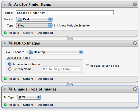Select Custom Name radio button
Viewport: 140px width, 111px height.
pos(10,69)
